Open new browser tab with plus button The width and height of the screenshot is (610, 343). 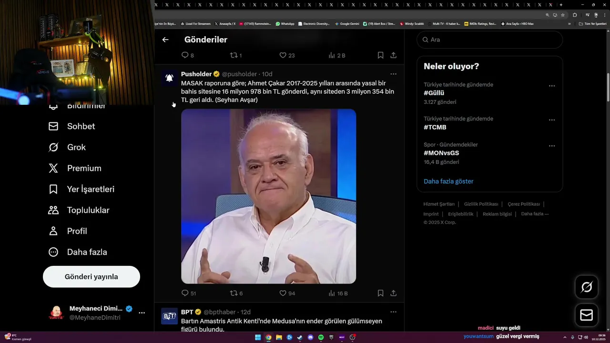click(561, 5)
